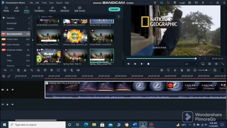Click the Green Screen icon
227x128 pixels.
pos(51,70)
